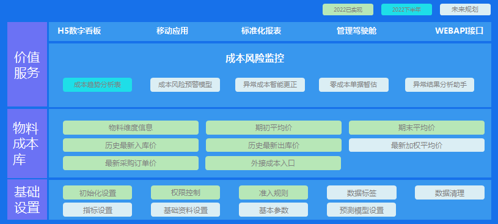Open 预测模型设置
Screen dimensions: 498x224
[x=361, y=210]
